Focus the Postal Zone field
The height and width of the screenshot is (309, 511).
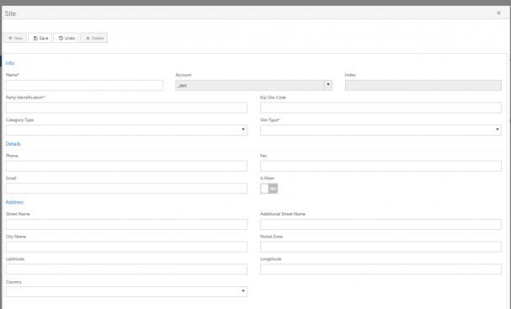click(x=381, y=247)
